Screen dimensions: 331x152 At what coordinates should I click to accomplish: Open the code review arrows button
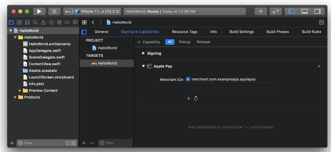276,11
